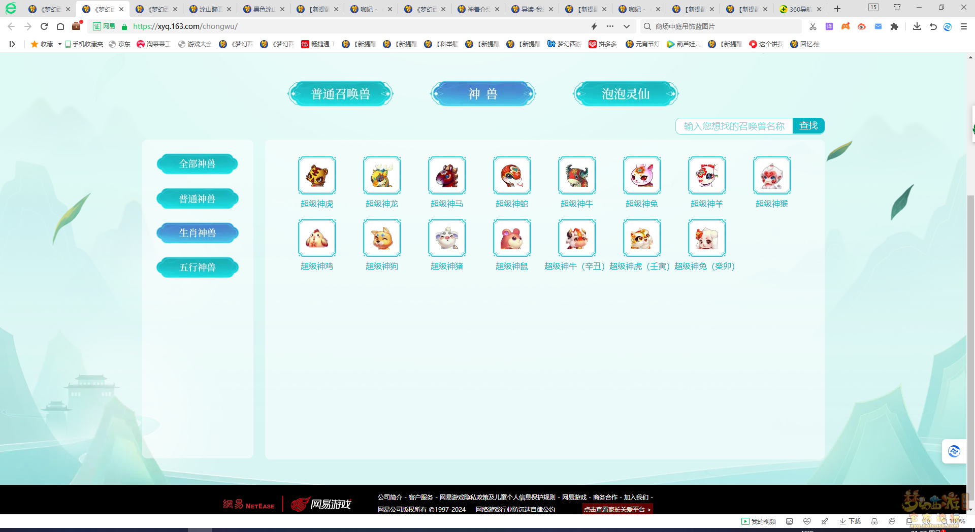Filter by 五行神兽 category
The image size is (975, 532).
point(198,268)
